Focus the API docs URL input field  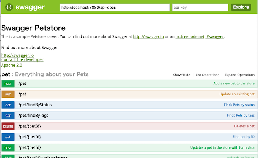point(115,8)
